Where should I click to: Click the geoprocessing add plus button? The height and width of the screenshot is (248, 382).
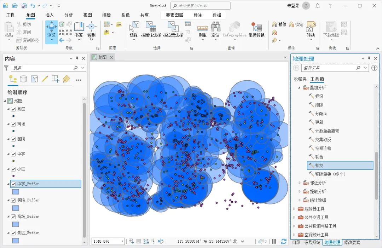375,68
